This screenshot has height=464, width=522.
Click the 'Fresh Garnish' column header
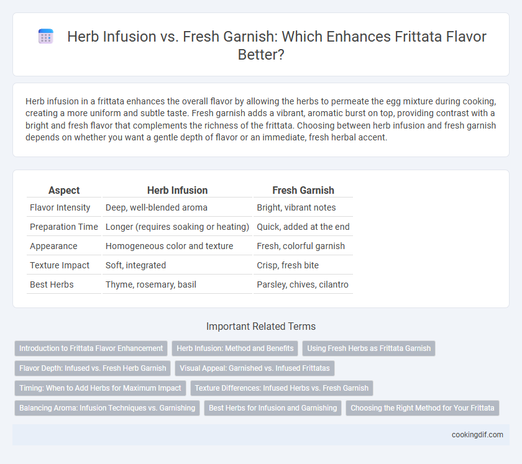tap(303, 190)
